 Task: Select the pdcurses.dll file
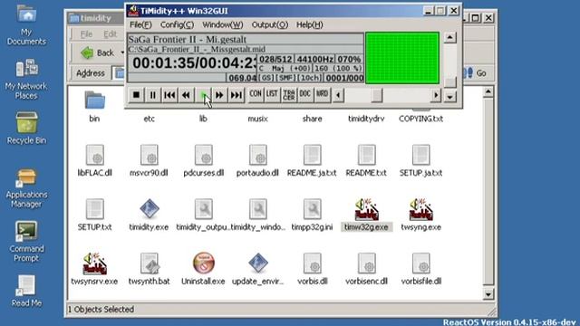203,160
